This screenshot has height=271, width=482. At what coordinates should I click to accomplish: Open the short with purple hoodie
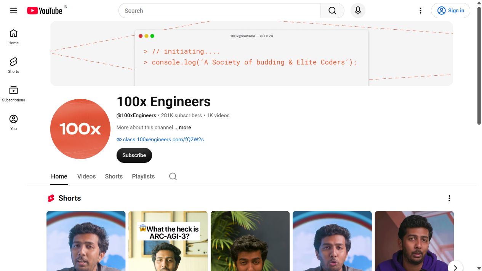point(414,241)
